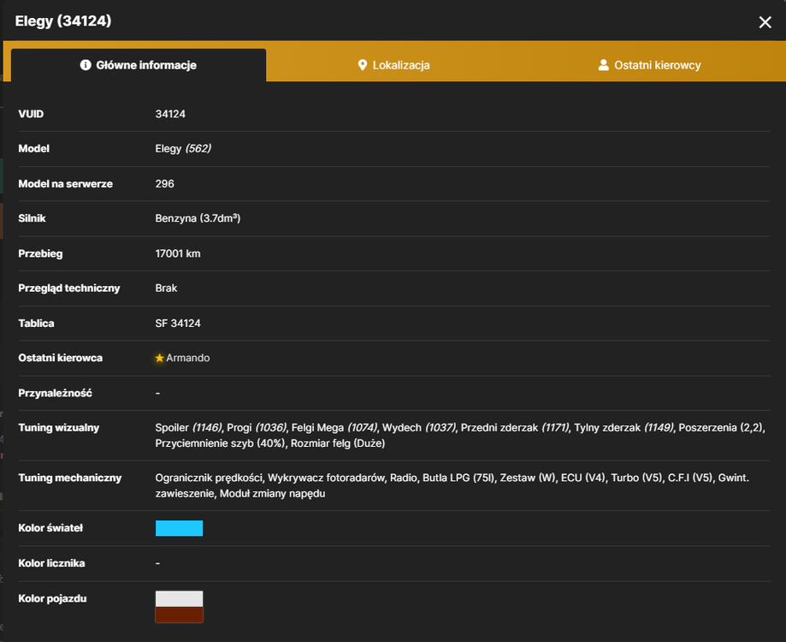Screen dimensions: 786x642
Task: Select plate number SF 34124
Action: pos(177,323)
